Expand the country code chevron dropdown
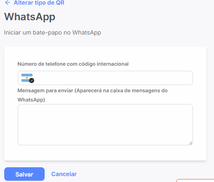This screenshot has height=182, width=214. (32, 80)
